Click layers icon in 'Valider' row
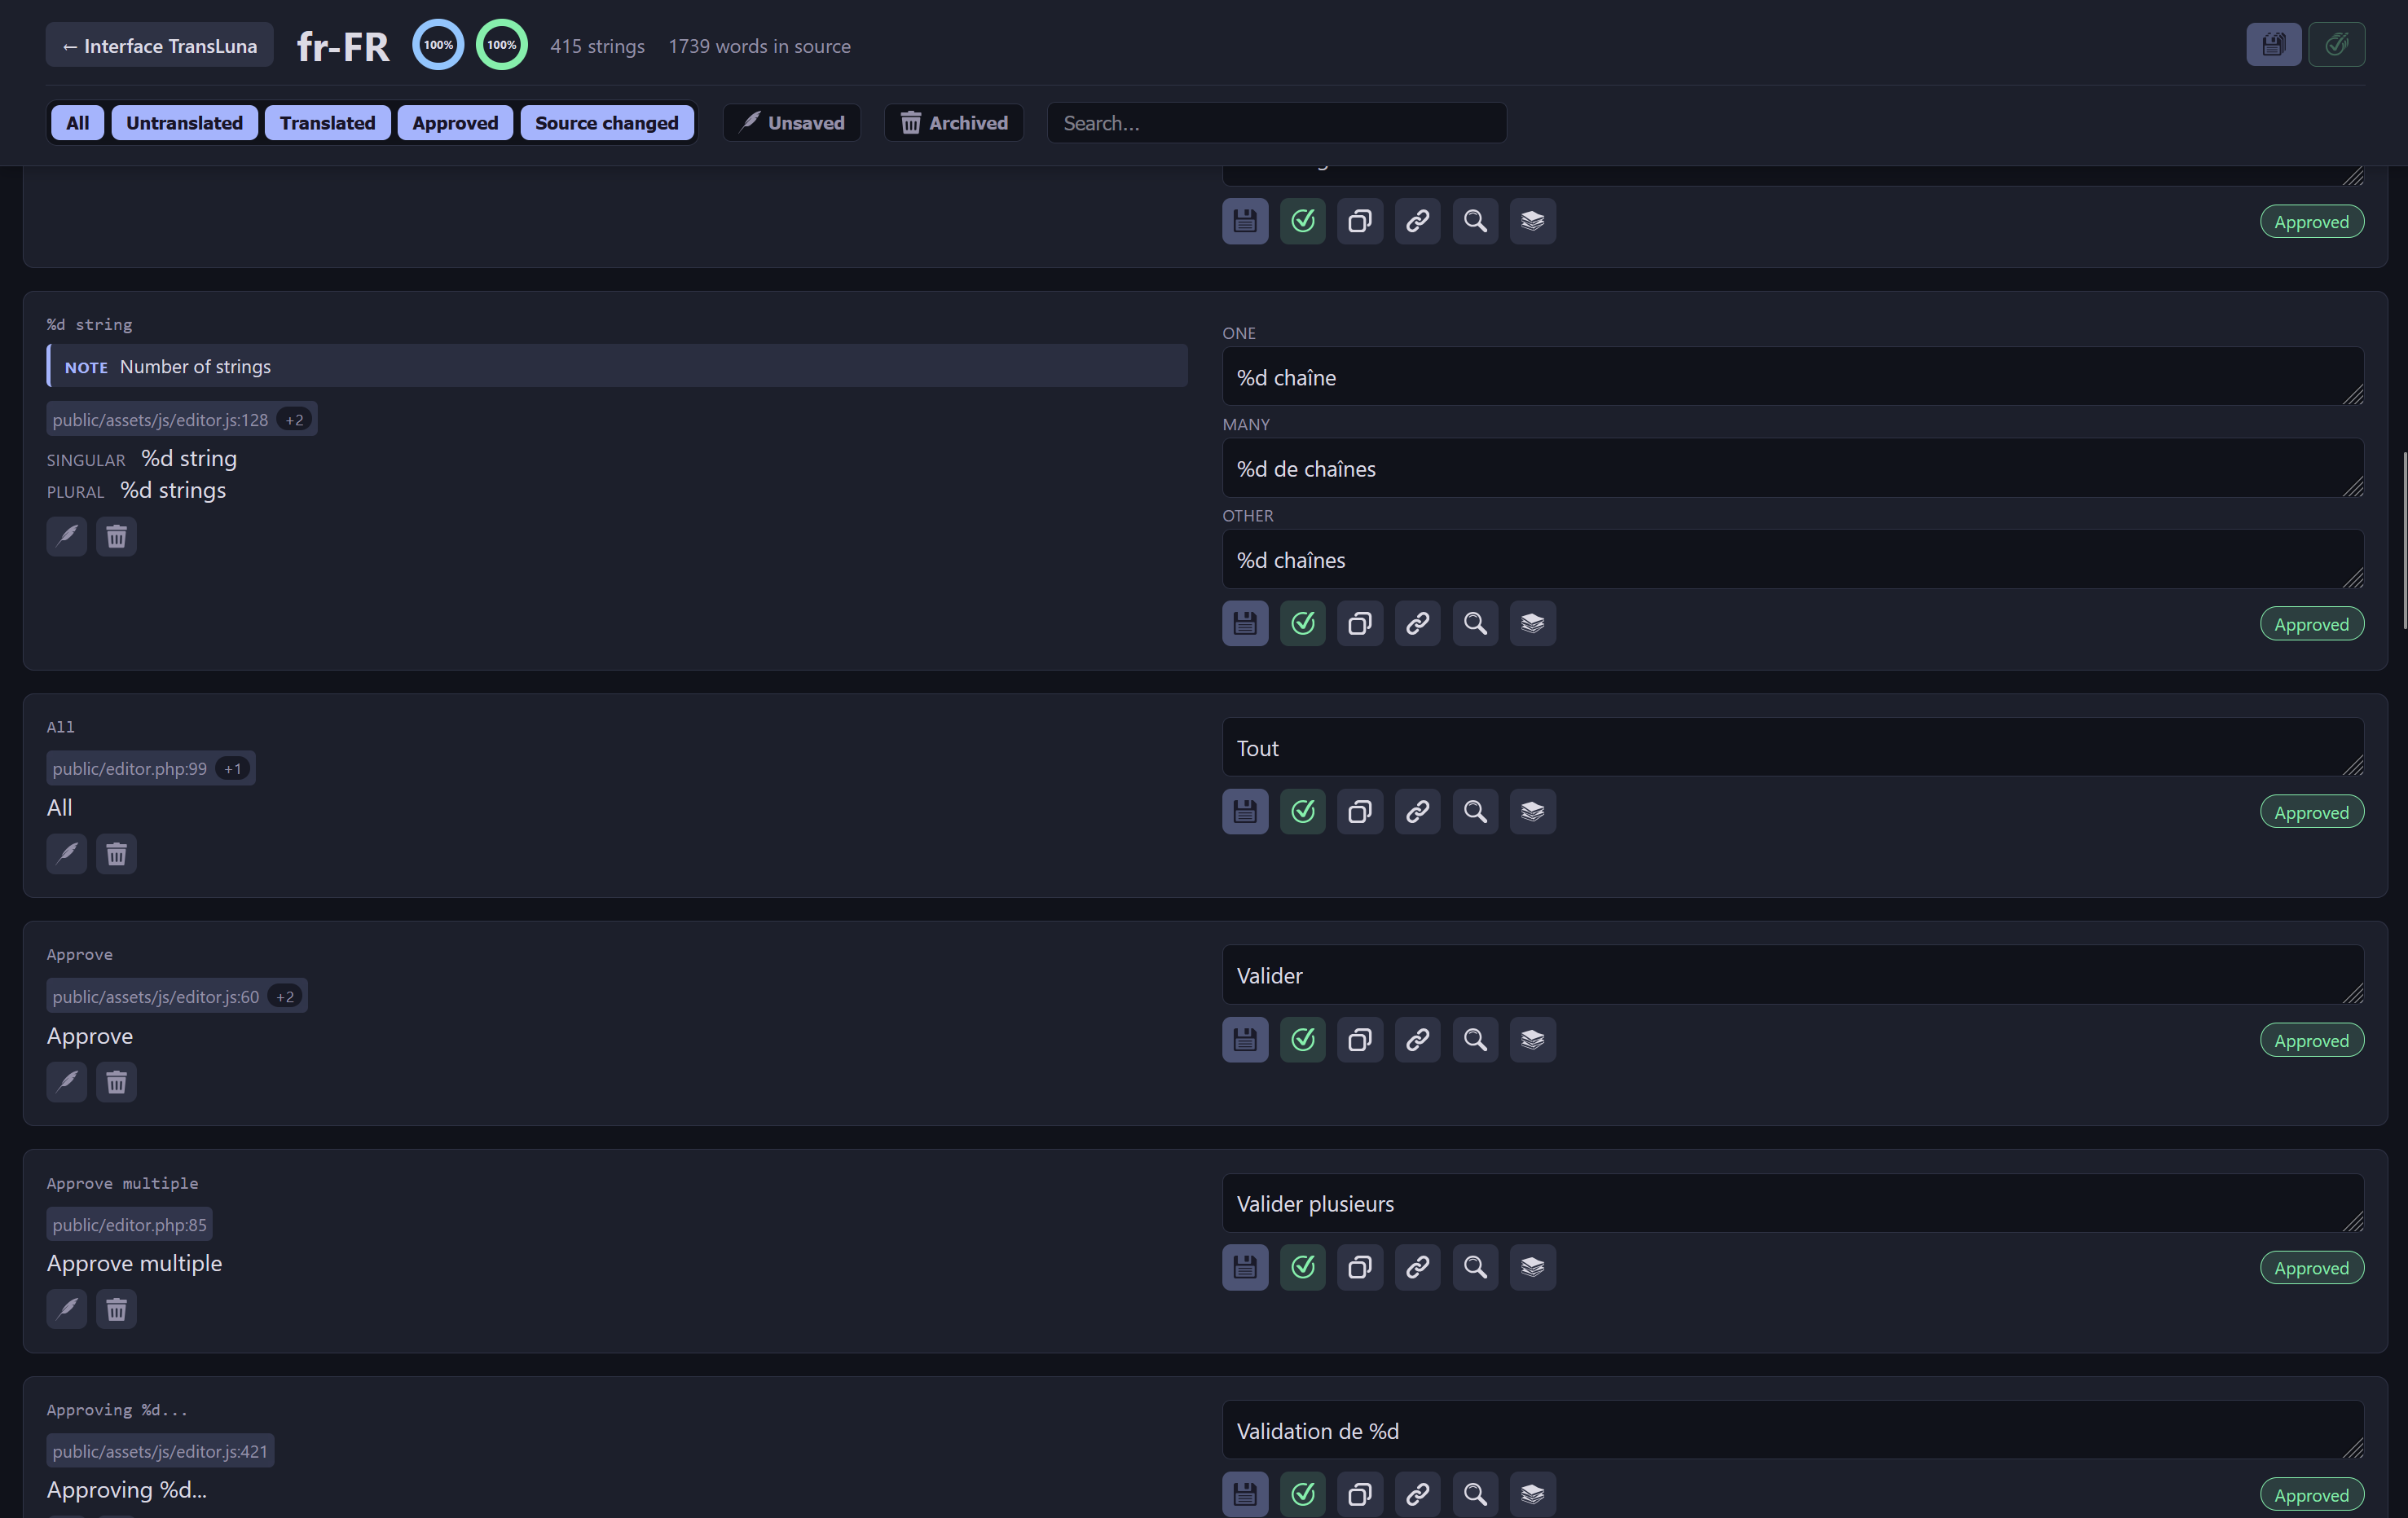The image size is (2408, 1518). (x=1532, y=1040)
